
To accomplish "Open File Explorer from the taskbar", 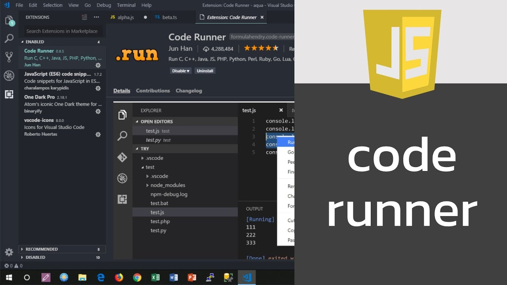I will pos(82,277).
